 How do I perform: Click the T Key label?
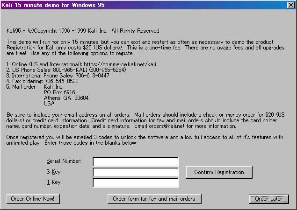tap(54, 182)
